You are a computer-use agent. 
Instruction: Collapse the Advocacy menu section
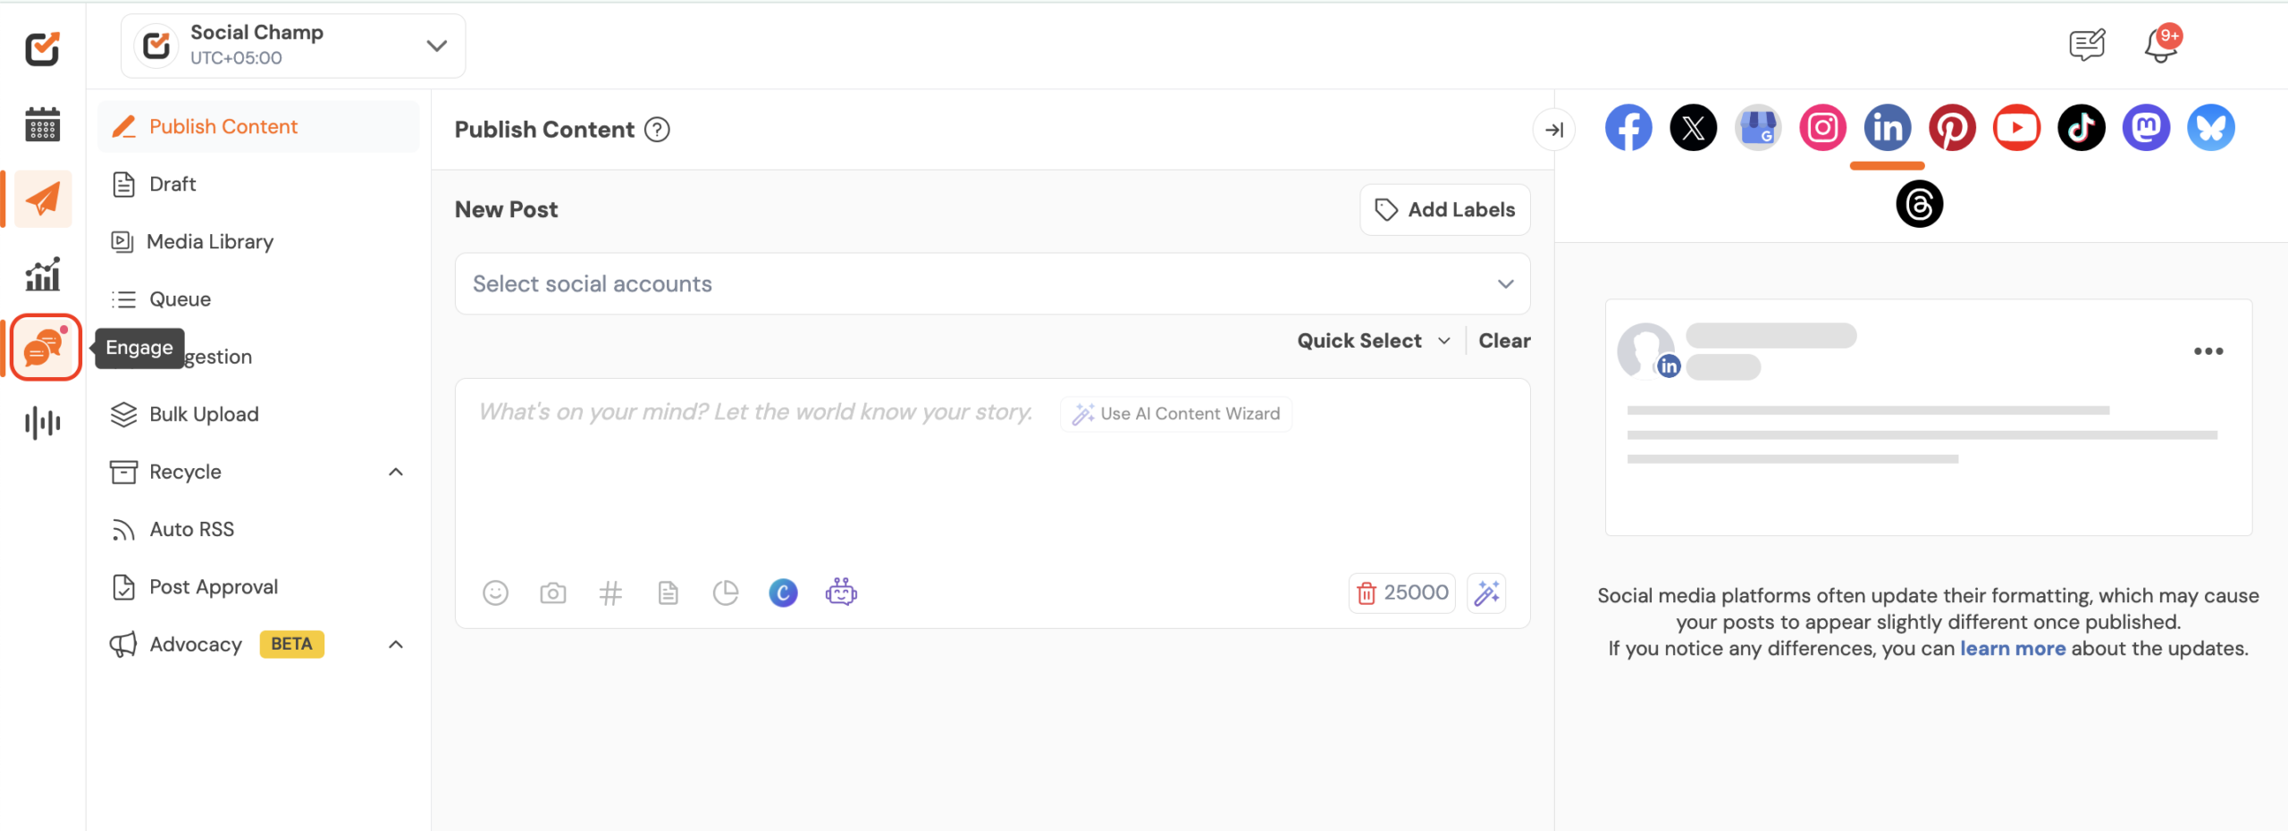pos(396,644)
